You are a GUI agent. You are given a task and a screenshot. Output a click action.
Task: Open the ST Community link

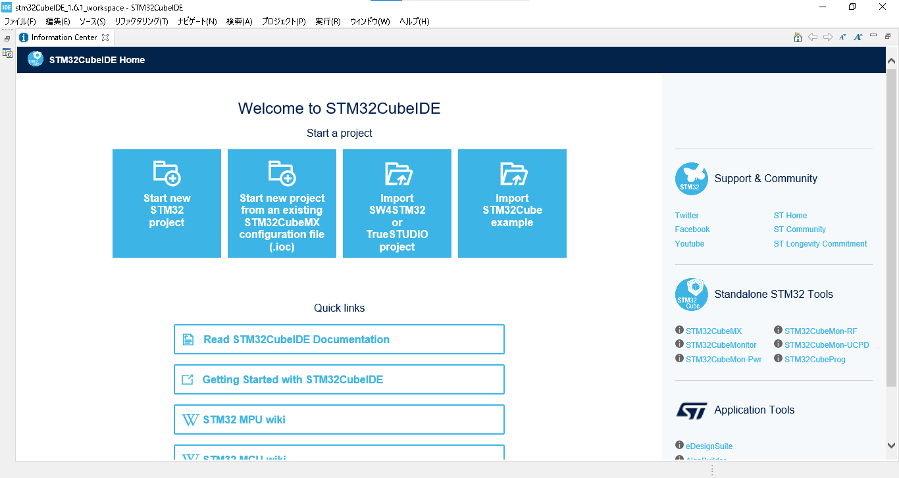pyautogui.click(x=800, y=229)
